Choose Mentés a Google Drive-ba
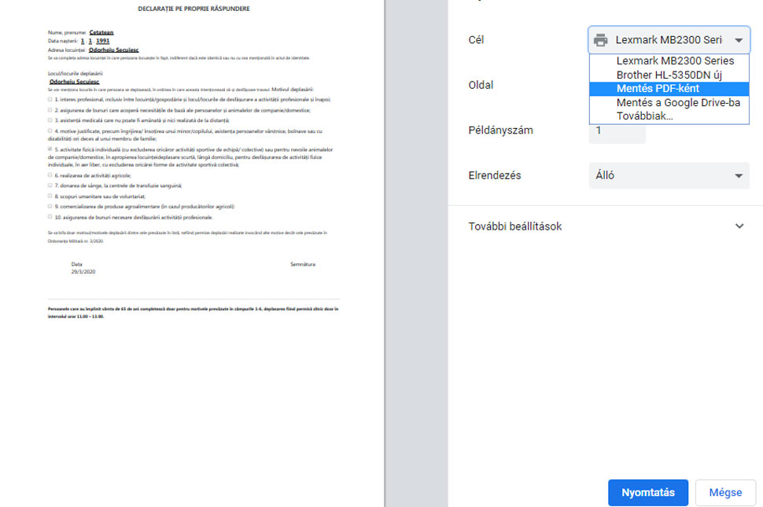The height and width of the screenshot is (507, 763). (x=678, y=102)
